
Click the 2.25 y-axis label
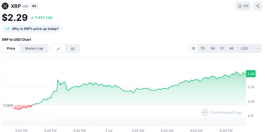click(x=251, y=87)
